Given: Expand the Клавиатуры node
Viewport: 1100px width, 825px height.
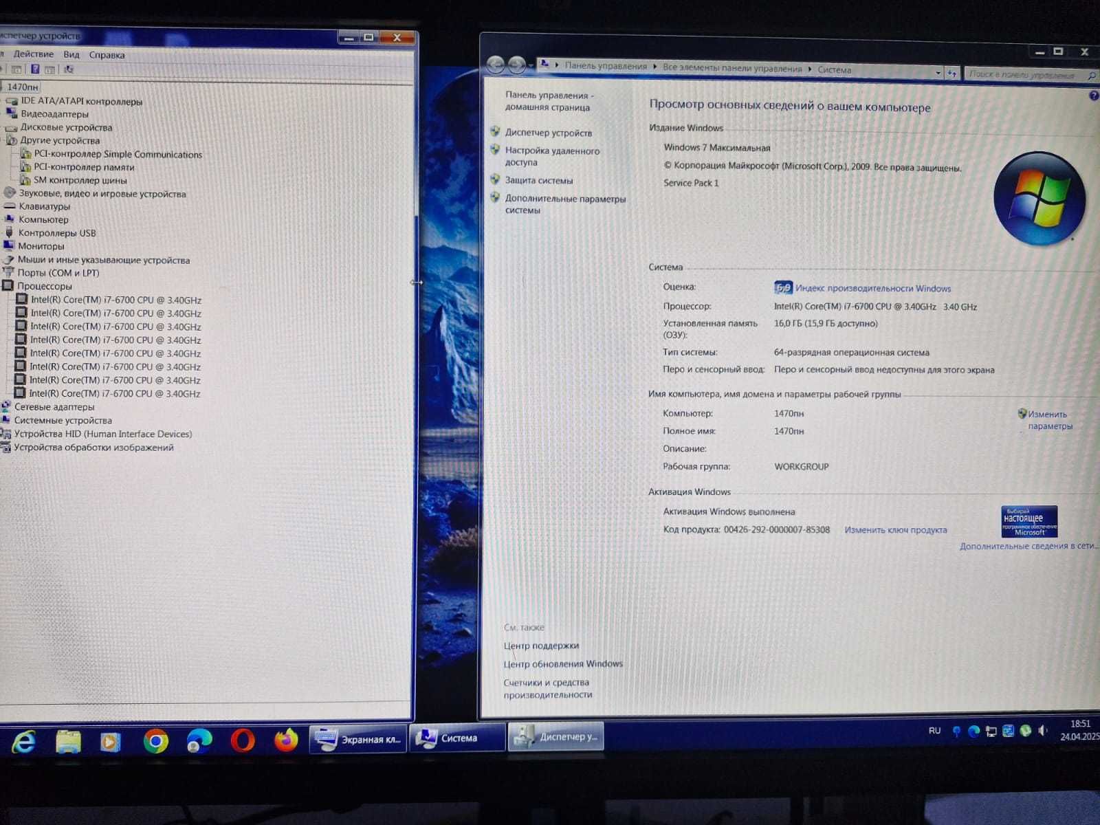Looking at the screenshot, I should [44, 206].
